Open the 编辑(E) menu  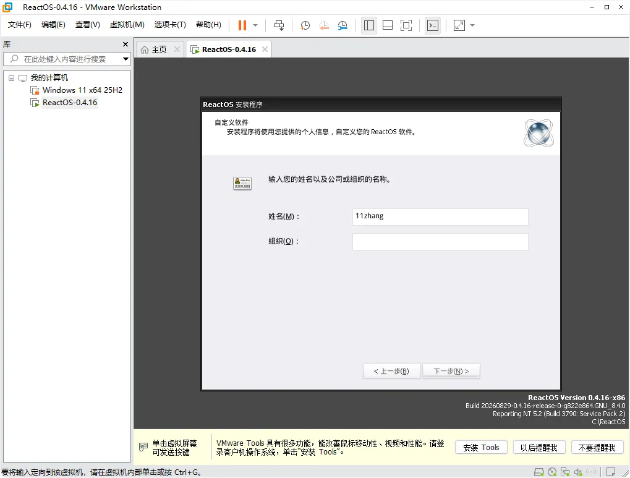53,25
